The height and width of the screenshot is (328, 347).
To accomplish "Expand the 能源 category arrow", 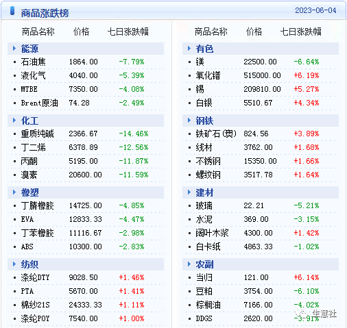I will (x=14, y=49).
